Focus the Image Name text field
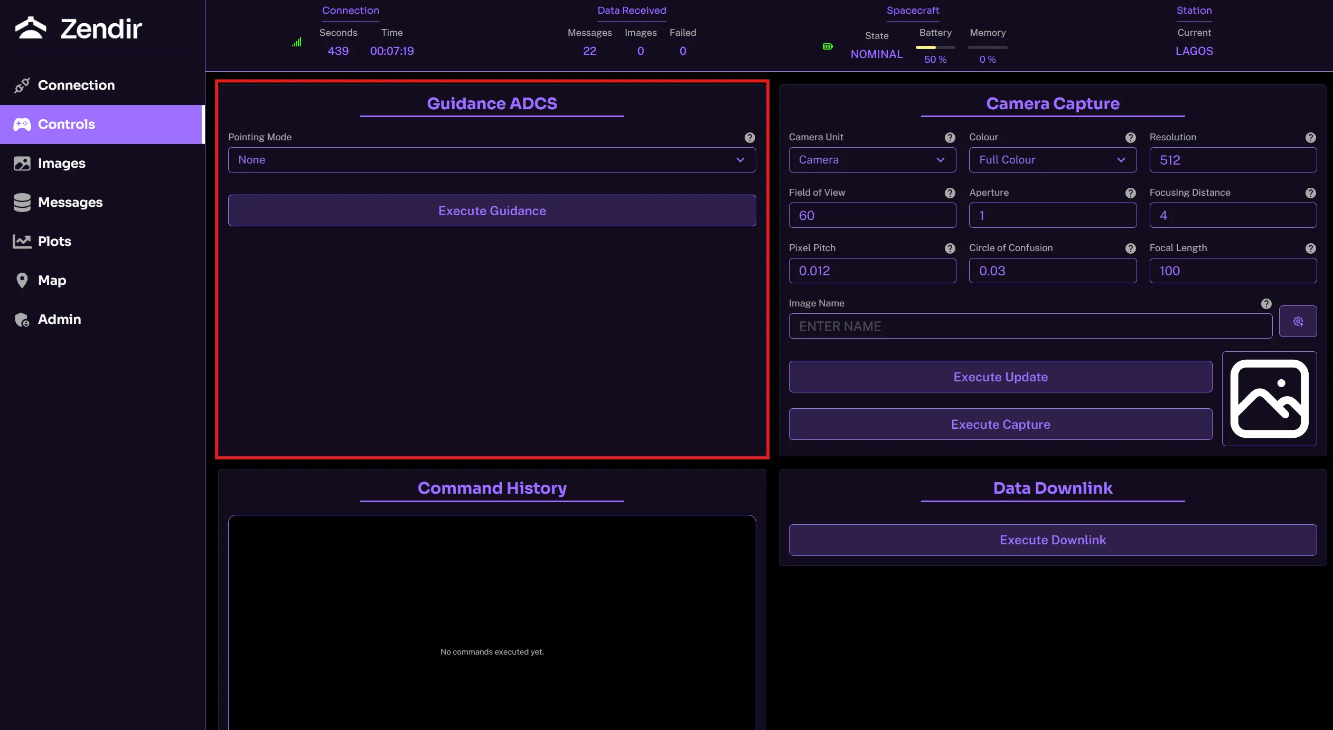1333x730 pixels. [1030, 326]
